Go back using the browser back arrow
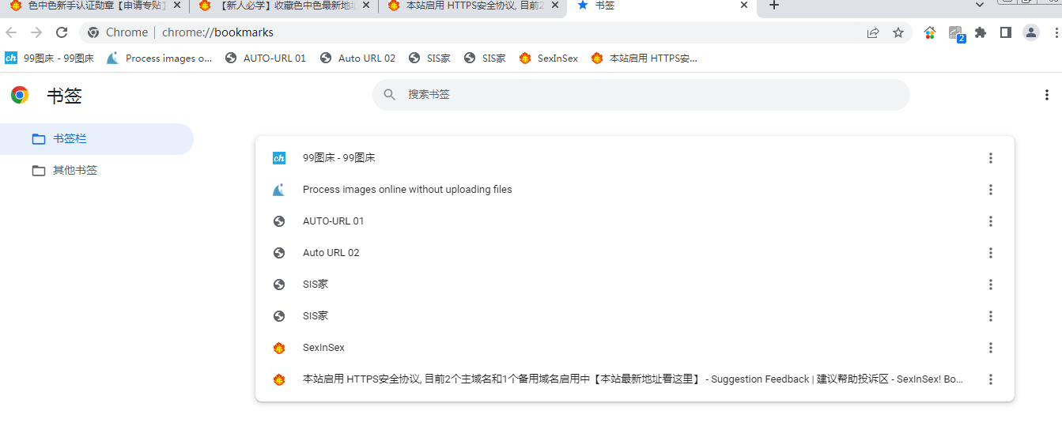Image resolution: width=1062 pixels, height=430 pixels. 11,32
